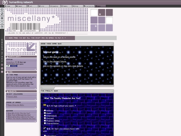Image resolution: width=181 pixels, height=136 pixels.
Task: Click the Q 1 school icon in Faculty quiz
Action: pos(45,105)
